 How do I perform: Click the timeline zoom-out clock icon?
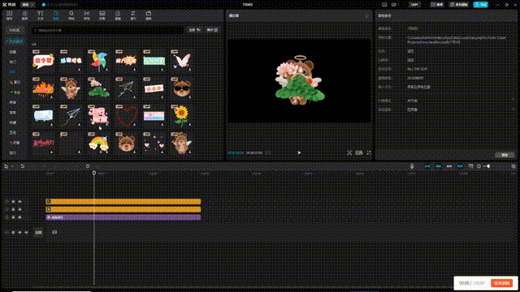tap(479, 166)
